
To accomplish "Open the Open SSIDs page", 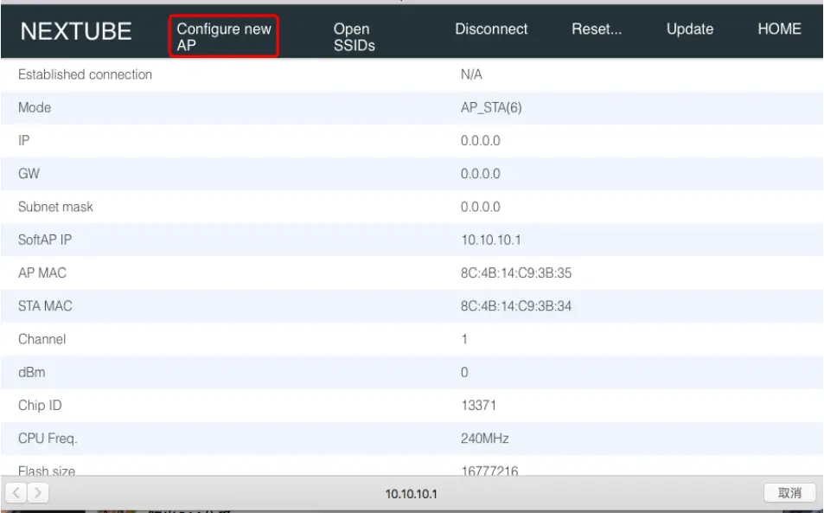I will (x=355, y=36).
